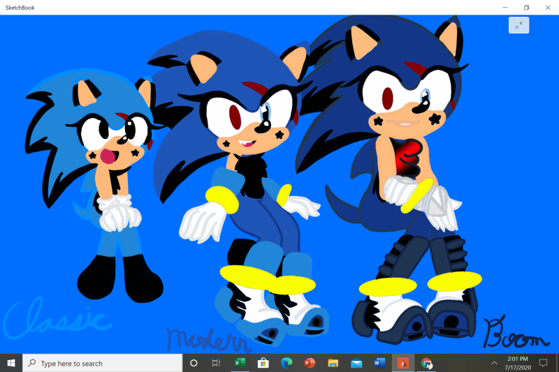
Task: Open File Explorer from the taskbar
Action: [333, 363]
